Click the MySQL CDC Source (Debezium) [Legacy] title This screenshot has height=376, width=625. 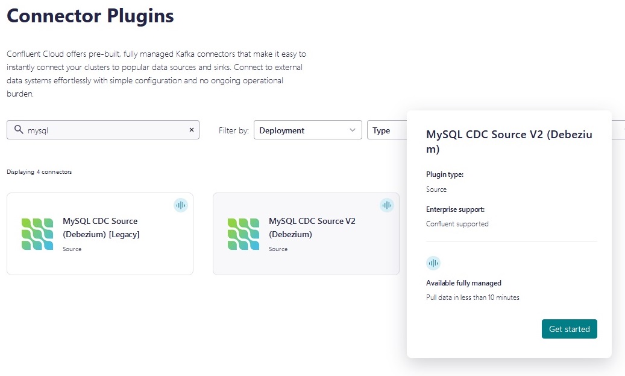(100, 228)
